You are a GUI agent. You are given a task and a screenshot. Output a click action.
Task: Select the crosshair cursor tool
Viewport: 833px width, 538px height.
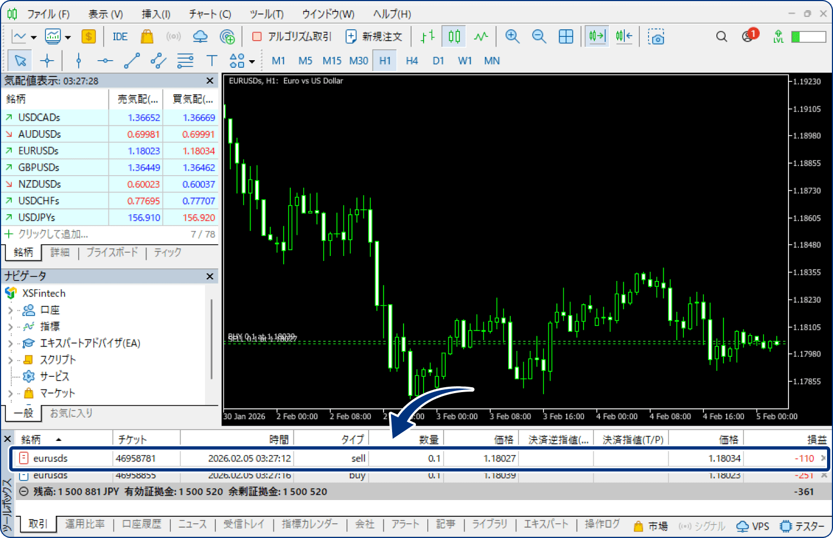pos(47,61)
